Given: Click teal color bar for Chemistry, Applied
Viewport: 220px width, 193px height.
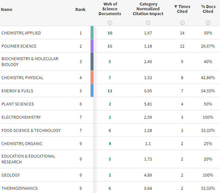Looking at the screenshot, I should point(92,33).
